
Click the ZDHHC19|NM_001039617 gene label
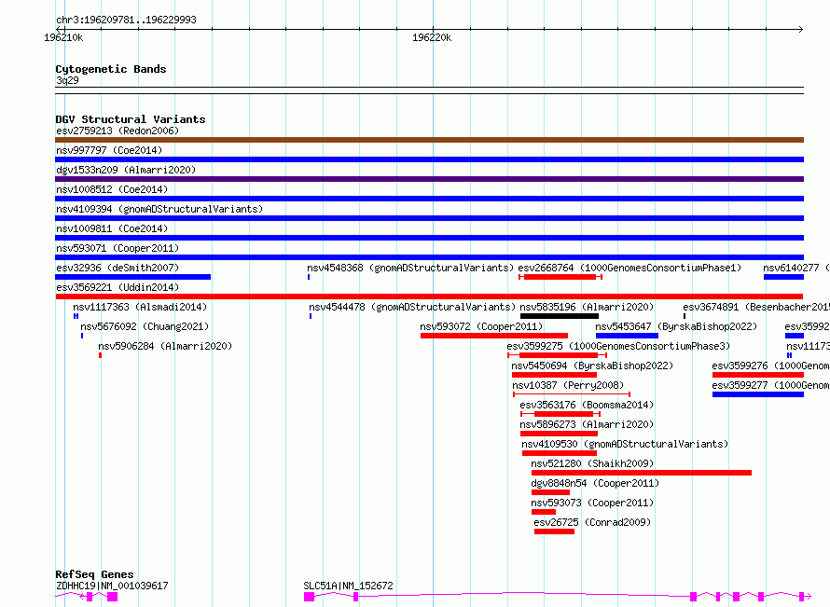pyautogui.click(x=112, y=586)
